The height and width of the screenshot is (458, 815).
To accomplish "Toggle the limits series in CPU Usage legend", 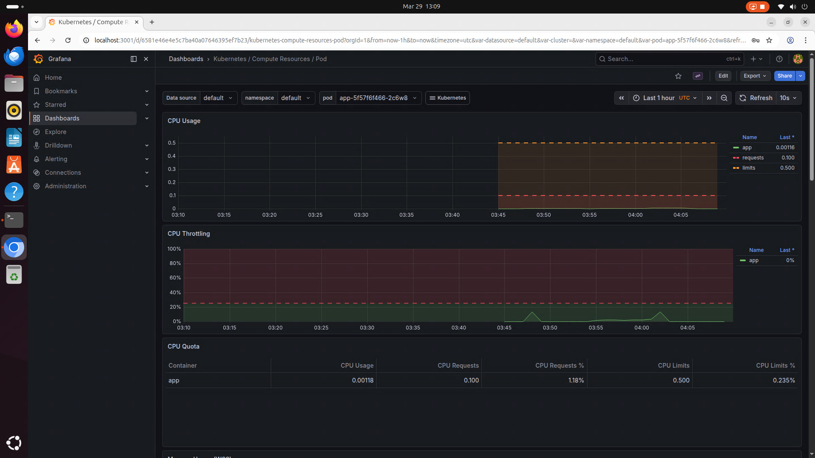I will point(748,168).
